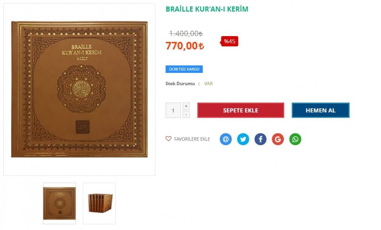Viewport: 381px width, 230px height.
Task: Click the BRAİLLE KUR'AN-I KERİM title
Action: click(x=207, y=9)
